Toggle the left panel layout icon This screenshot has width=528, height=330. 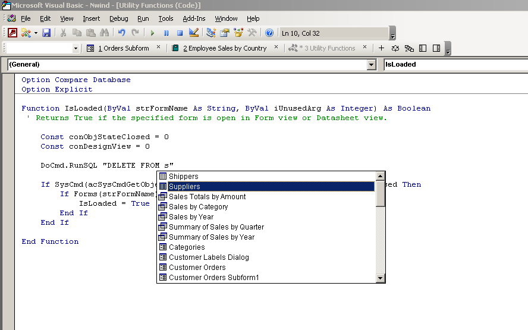click(423, 48)
